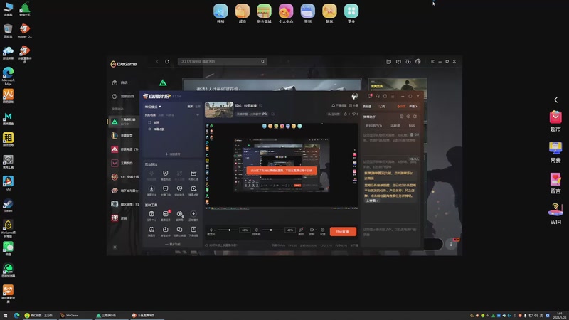This screenshot has width=569, height=320.
Task: Open 我的游戏 in the WeGame sidebar
Action: click(x=123, y=97)
